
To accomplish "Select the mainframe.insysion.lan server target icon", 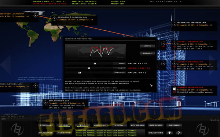I will pos(174,24).
